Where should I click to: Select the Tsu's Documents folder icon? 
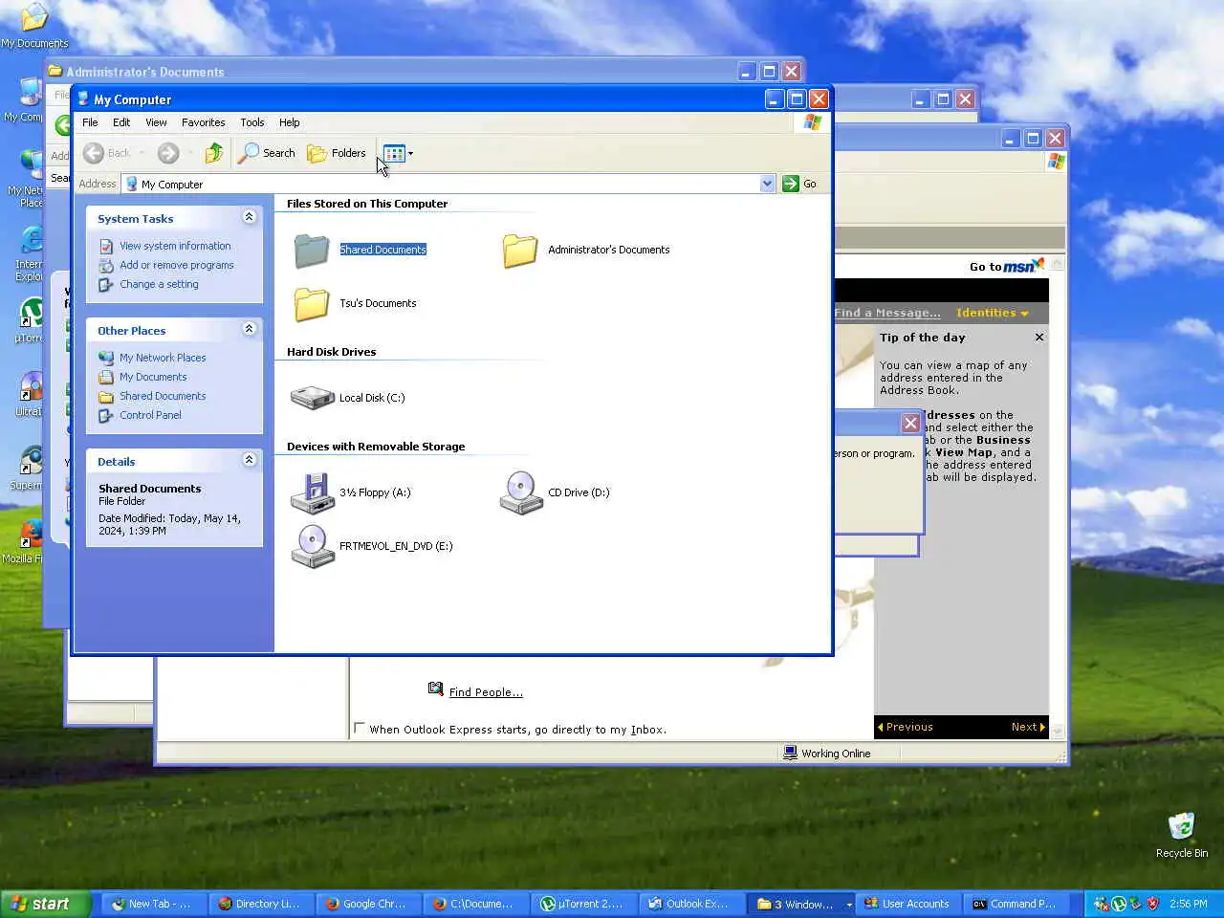coord(312,303)
